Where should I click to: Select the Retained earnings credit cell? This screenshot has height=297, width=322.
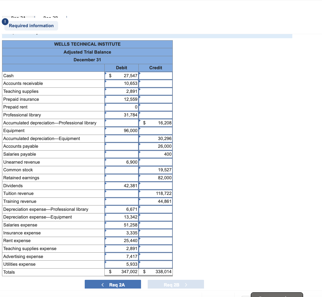pos(156,177)
